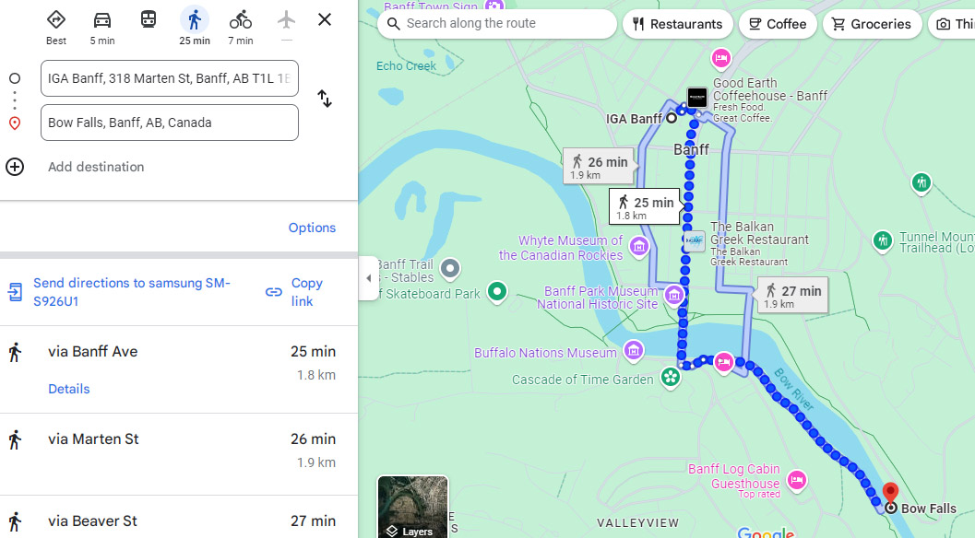Click the 27 min route label on map
The height and width of the screenshot is (538, 975).
[x=792, y=295]
